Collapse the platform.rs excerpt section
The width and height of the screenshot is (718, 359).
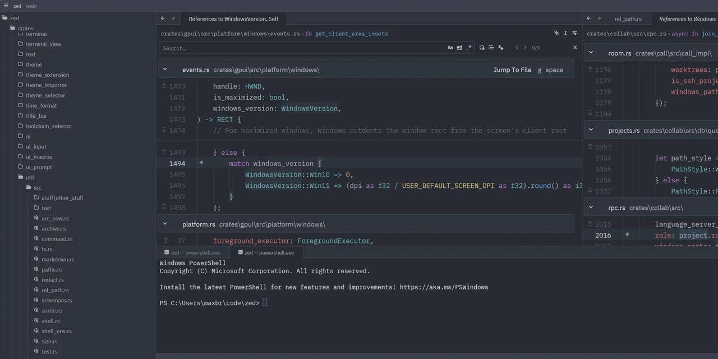tap(165, 224)
